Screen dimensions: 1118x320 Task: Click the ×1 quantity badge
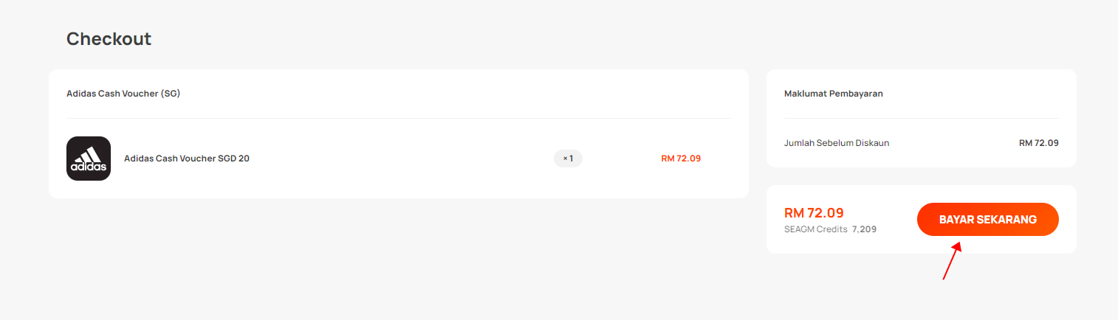(568, 159)
